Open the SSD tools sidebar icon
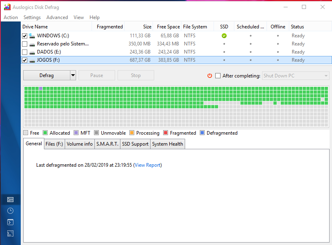Viewport: 332px width, 245px height. [10, 234]
